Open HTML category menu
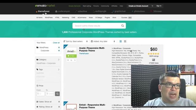This screenshot has height=110, width=196. [x=57, y=18]
